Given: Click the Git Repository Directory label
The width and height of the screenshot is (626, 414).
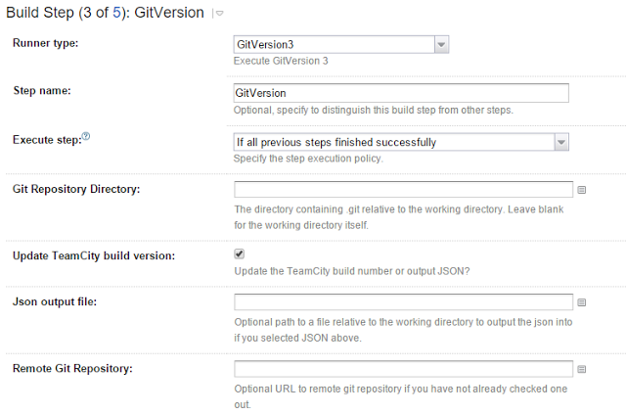Looking at the screenshot, I should pos(76,189).
